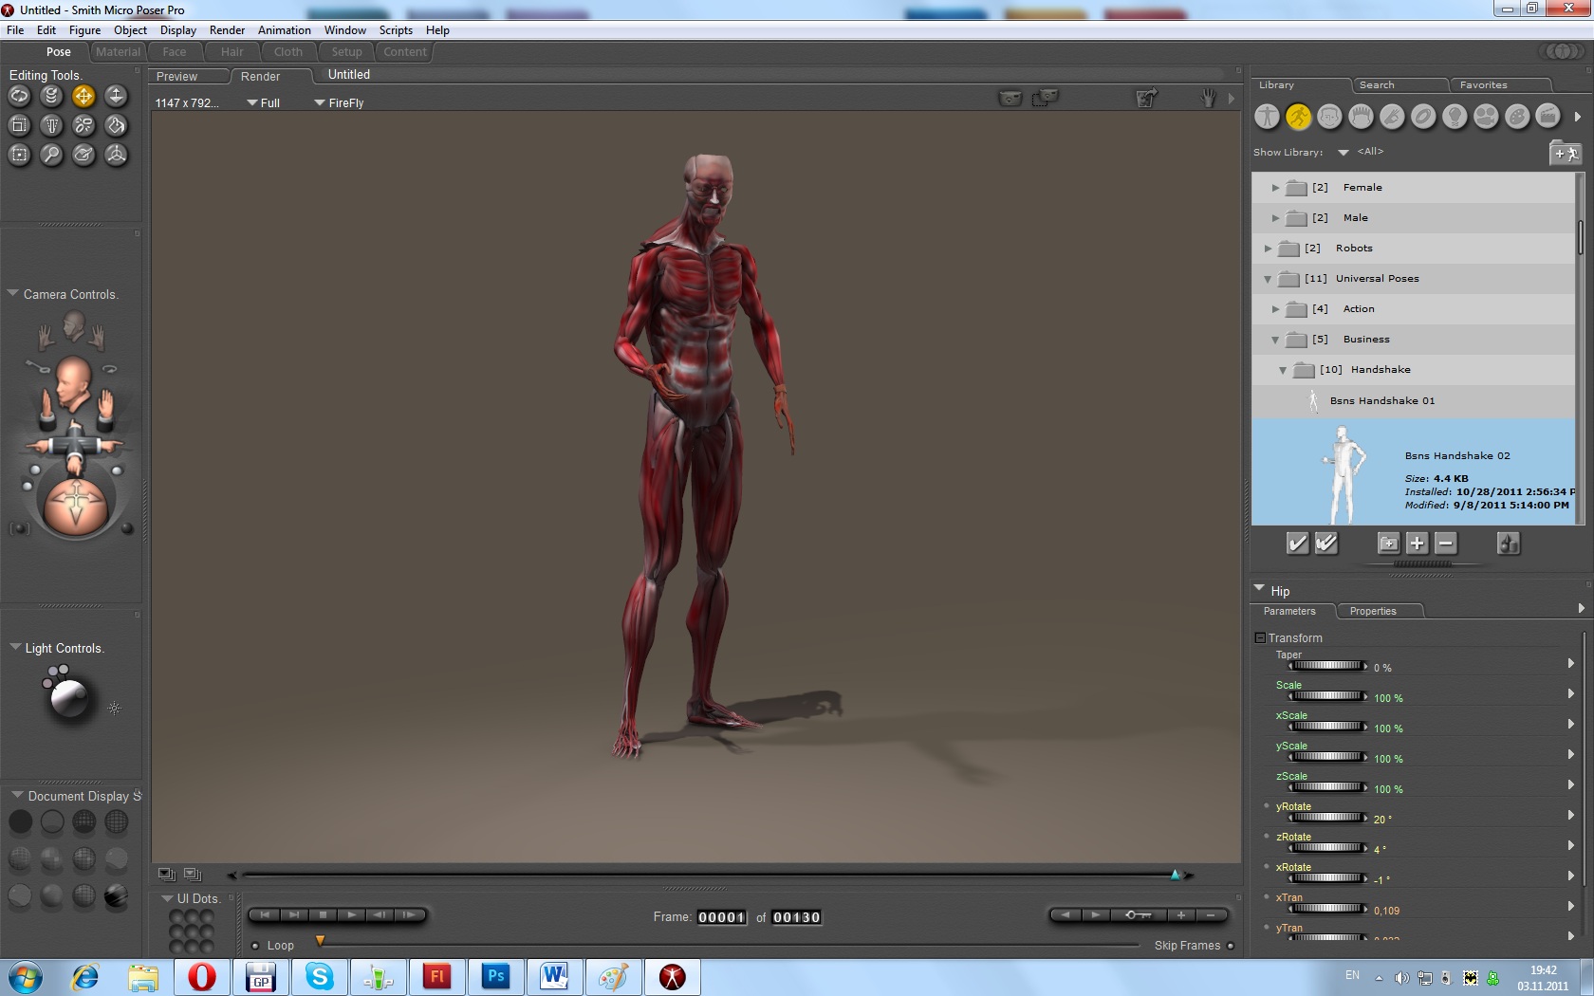Open the Lights library category icon

1455,117
